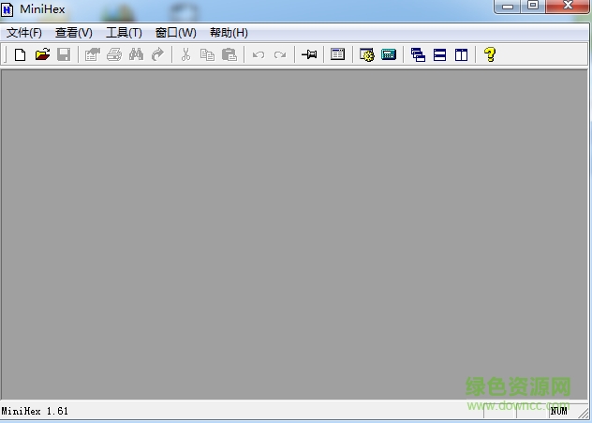The image size is (592, 423).
Task: Click the Undo arrow icon
Action: click(x=259, y=55)
